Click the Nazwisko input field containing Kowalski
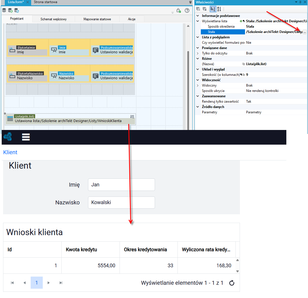This screenshot has height=298, width=308. [x=122, y=202]
